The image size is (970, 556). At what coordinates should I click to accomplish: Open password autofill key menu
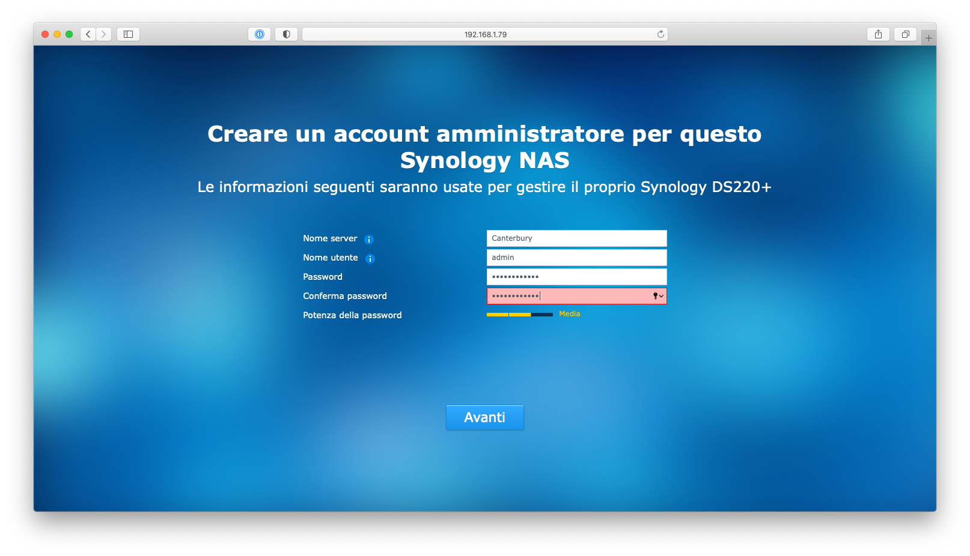pyautogui.click(x=658, y=296)
